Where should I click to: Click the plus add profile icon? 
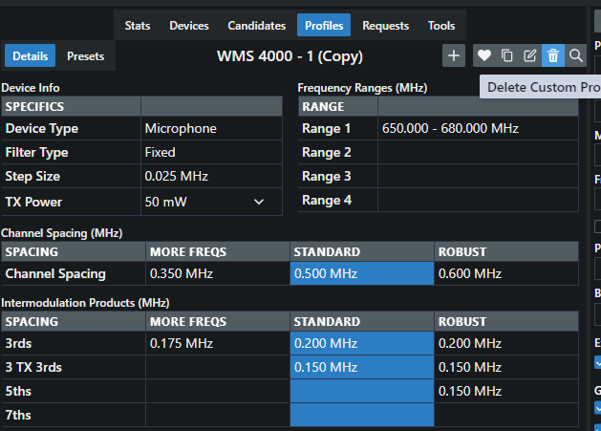[x=454, y=55]
